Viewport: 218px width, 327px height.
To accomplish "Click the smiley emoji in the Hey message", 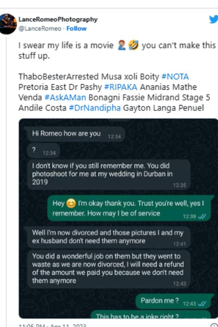I will click(x=71, y=204).
